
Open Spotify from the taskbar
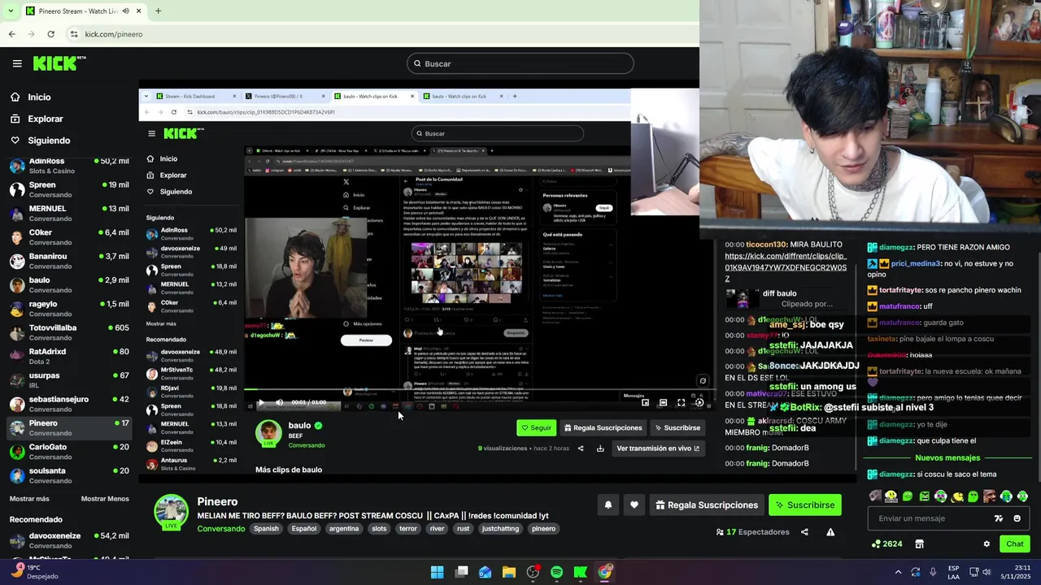[x=556, y=572]
